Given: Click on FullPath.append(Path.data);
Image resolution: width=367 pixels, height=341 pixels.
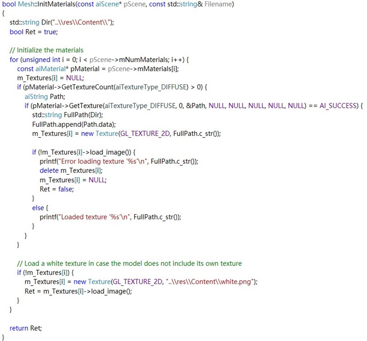Looking at the screenshot, I should [x=74, y=124].
